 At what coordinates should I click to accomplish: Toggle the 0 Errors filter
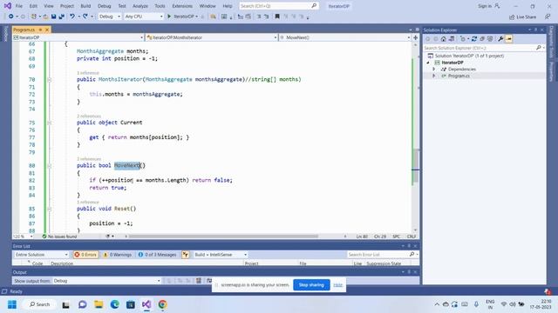point(85,255)
